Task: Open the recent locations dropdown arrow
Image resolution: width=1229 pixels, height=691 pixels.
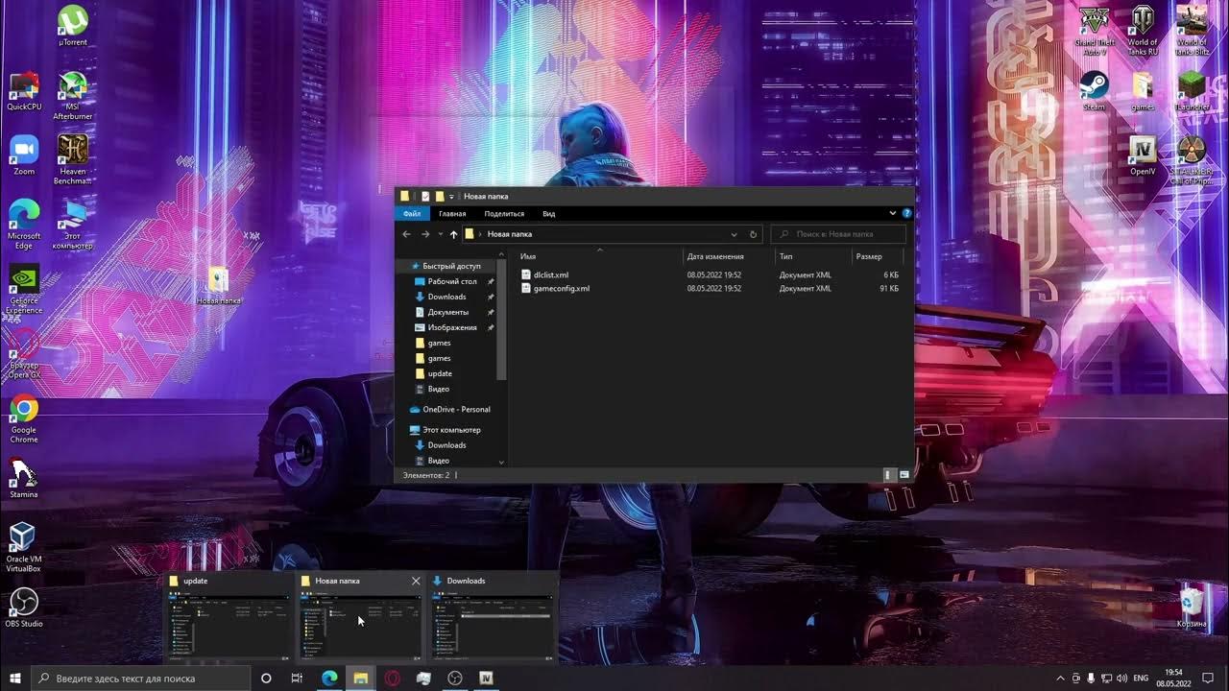Action: [440, 234]
